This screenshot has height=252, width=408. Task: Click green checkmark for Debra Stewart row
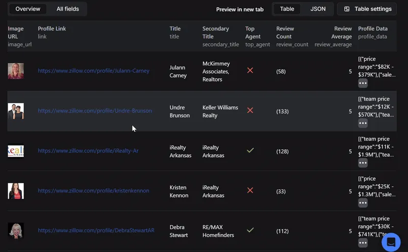coord(250,230)
